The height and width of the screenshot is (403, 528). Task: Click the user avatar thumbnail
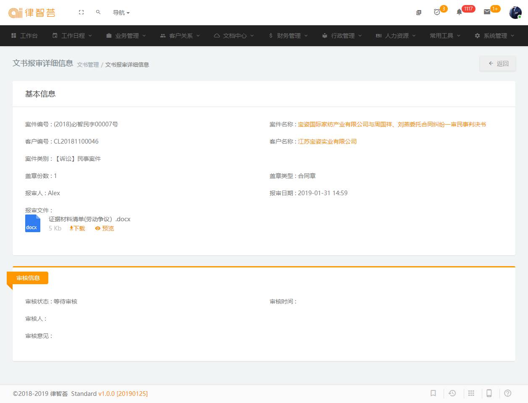coord(515,12)
